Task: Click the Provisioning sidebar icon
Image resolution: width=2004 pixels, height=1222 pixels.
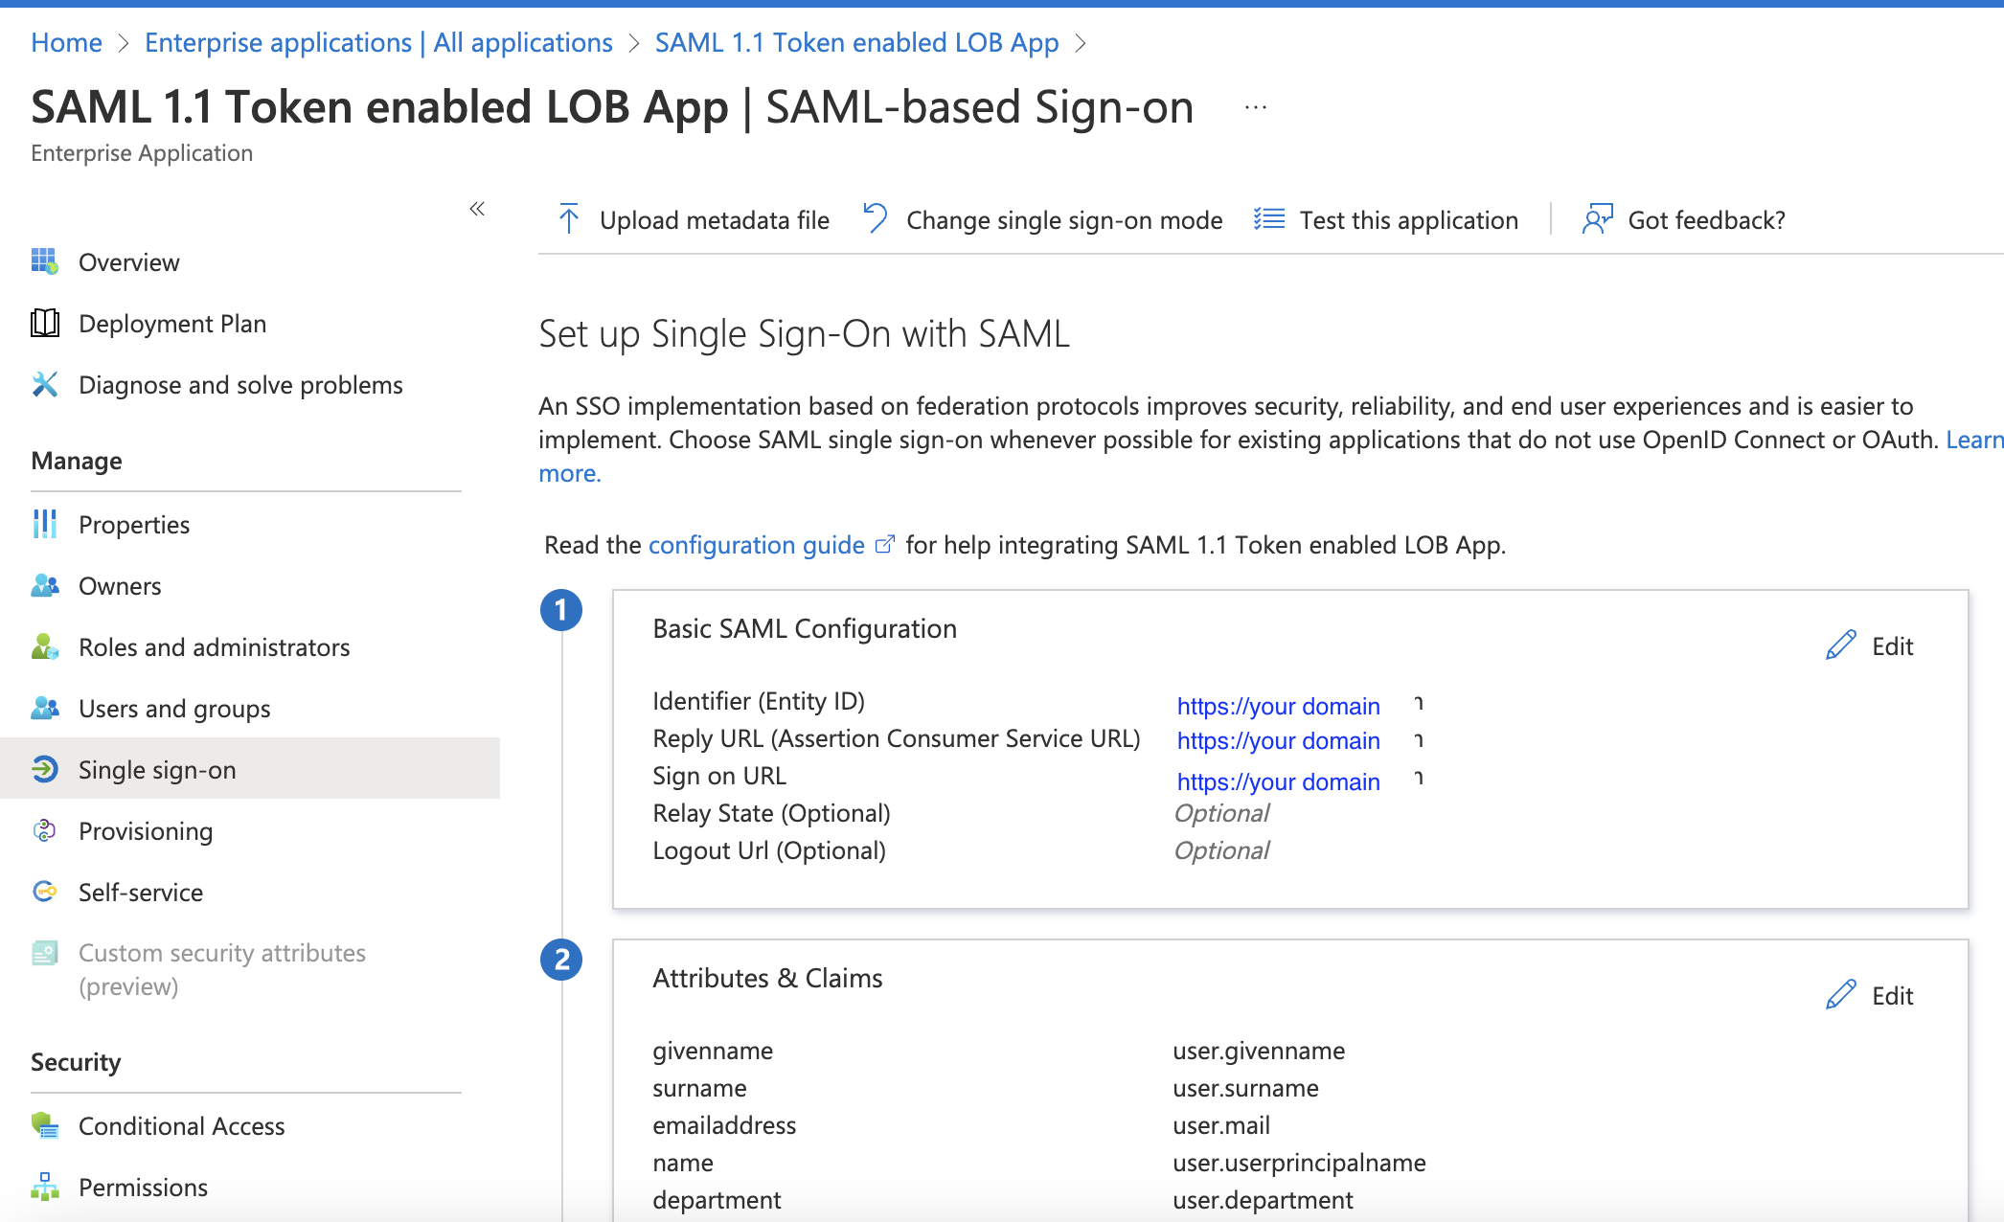Action: pyautogui.click(x=45, y=831)
